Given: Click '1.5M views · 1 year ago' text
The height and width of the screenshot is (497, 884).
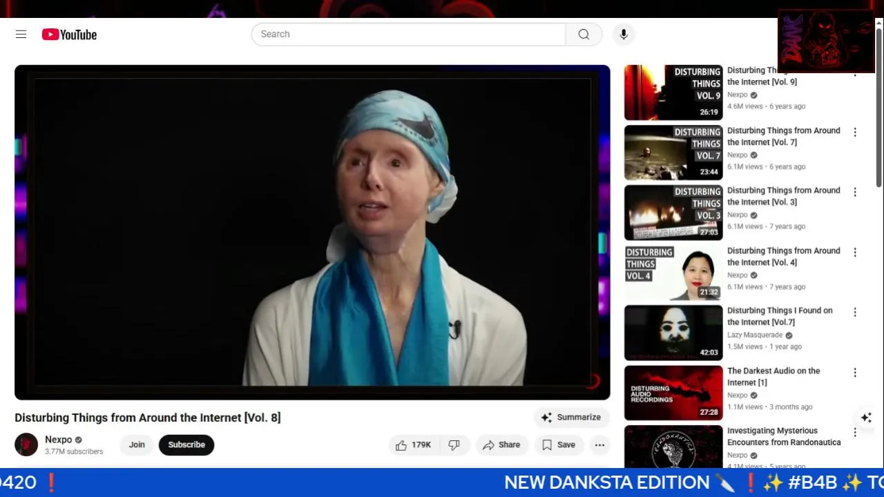Looking at the screenshot, I should coord(765,347).
